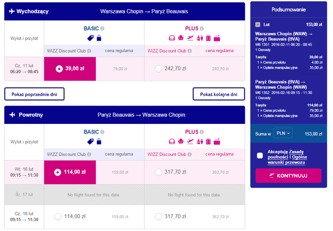Open the PLN currency dropdown
Viewport: 333px width, 231px height.
point(283,133)
